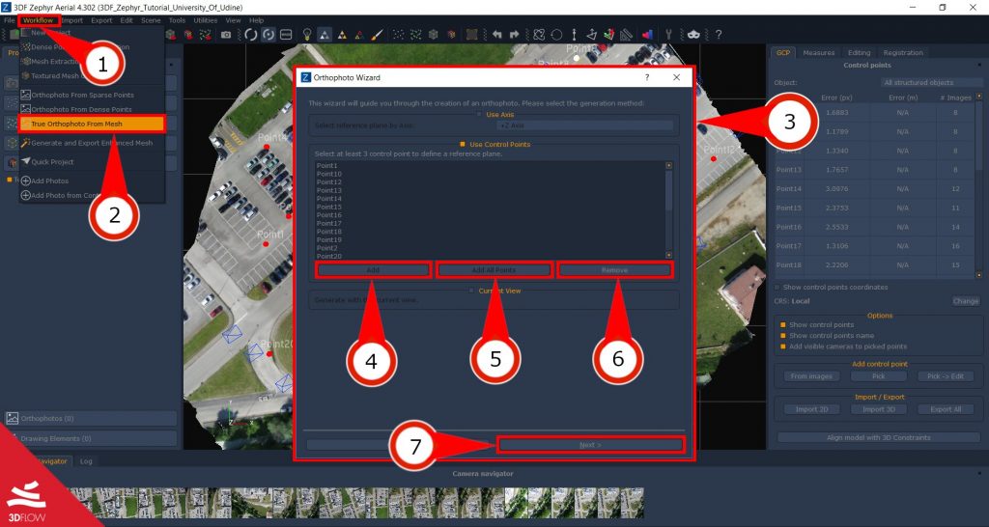Viewport: 989px width, 527px height.
Task: Expand the Drawing Elements (0) section
Action: click(x=90, y=438)
